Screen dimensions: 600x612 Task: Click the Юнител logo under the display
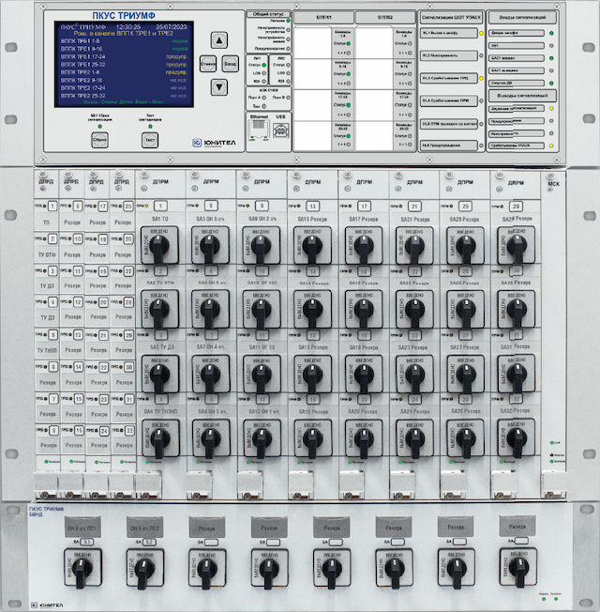210,143
